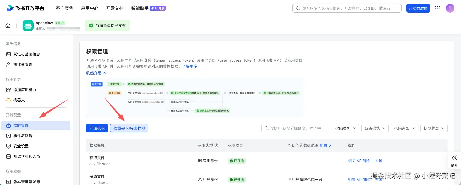Click the version management publish icon
Viewport: 461px width, 185px height.
tap(8, 182)
